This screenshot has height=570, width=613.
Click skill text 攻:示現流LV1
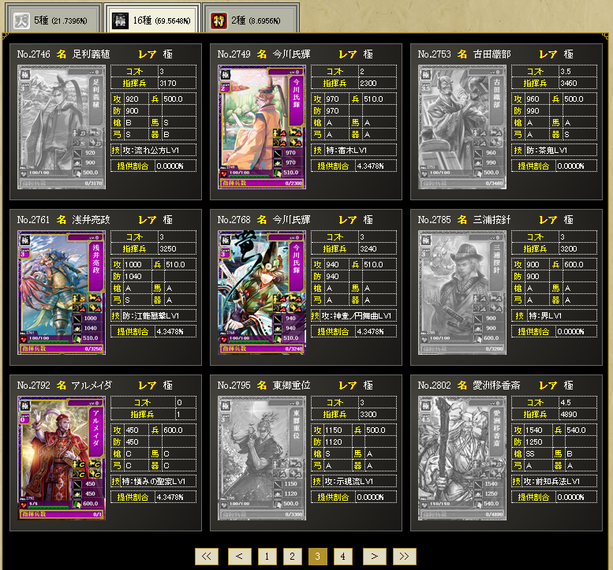350,482
